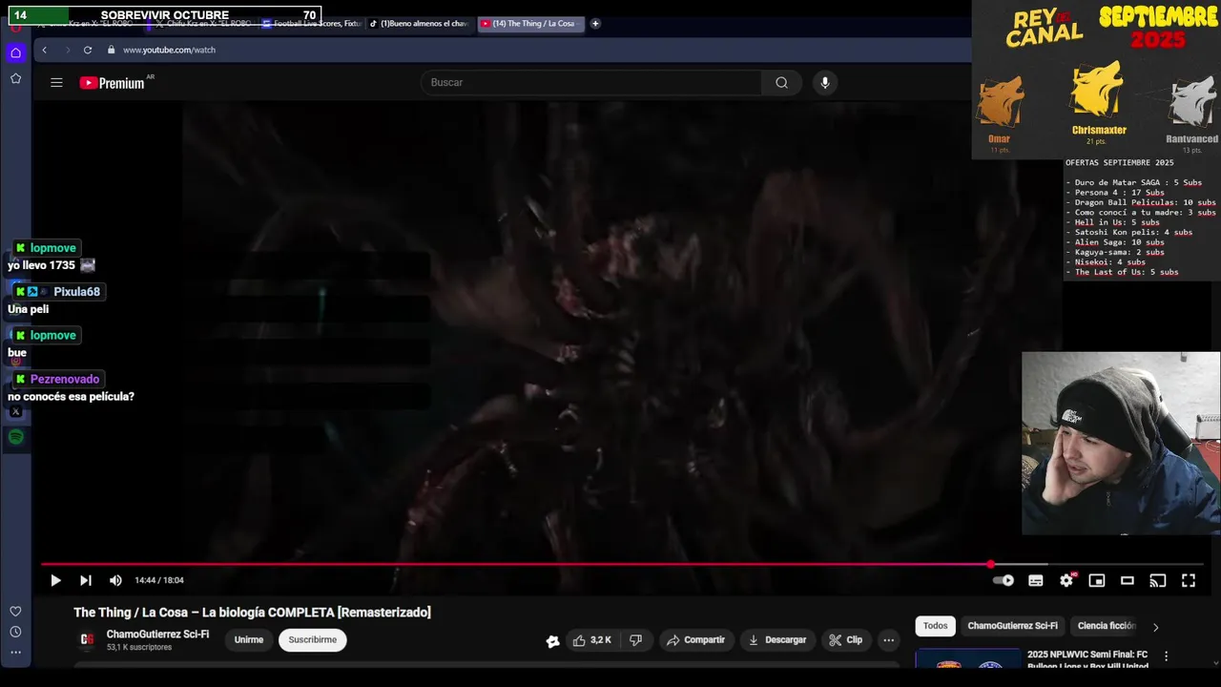Dislike the video
Screen dimensions: 1221x687
tap(635, 640)
